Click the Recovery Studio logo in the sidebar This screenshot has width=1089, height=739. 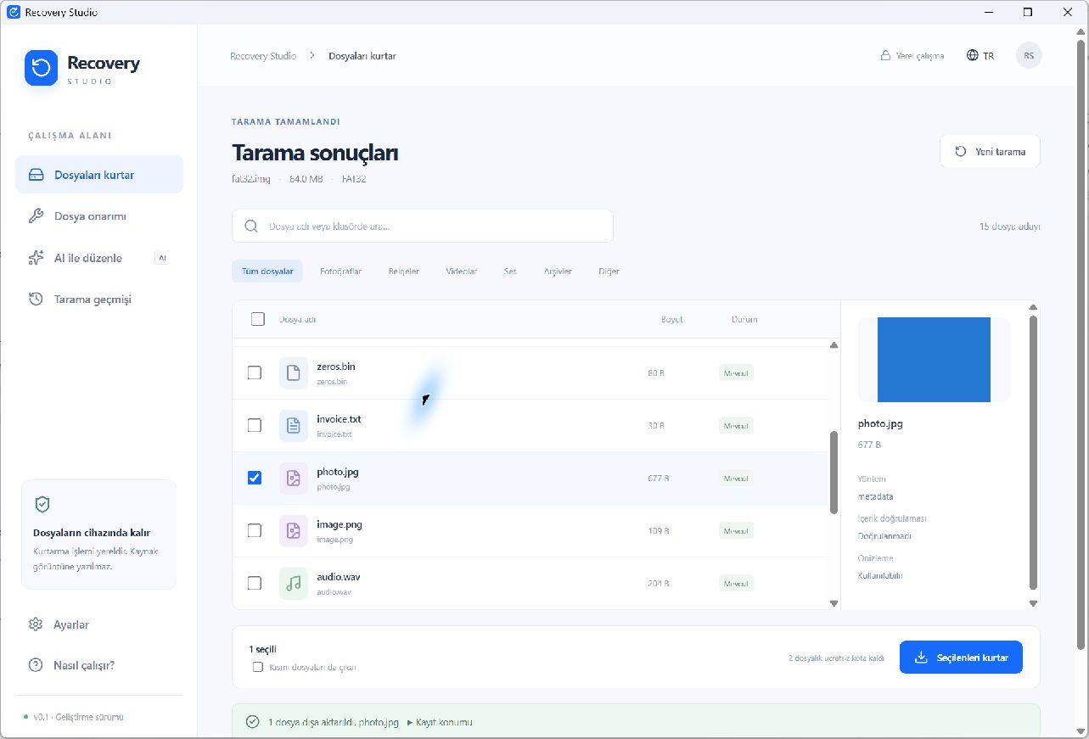(x=41, y=68)
